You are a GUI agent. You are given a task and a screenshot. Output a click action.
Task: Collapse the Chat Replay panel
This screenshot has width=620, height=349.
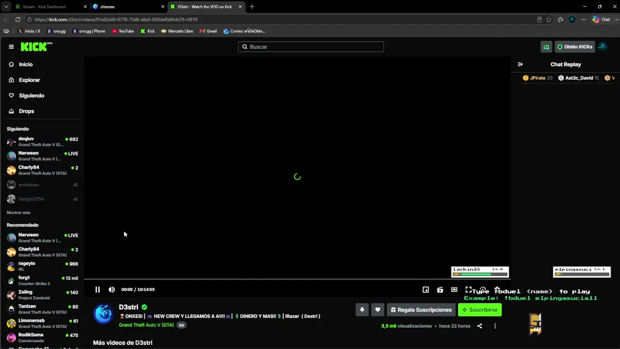click(520, 64)
